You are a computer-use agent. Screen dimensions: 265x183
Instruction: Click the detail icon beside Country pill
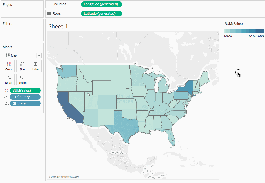7,97
